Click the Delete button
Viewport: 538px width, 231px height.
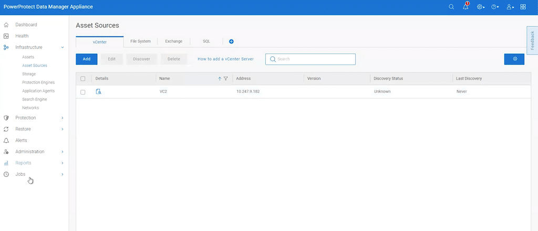click(174, 59)
